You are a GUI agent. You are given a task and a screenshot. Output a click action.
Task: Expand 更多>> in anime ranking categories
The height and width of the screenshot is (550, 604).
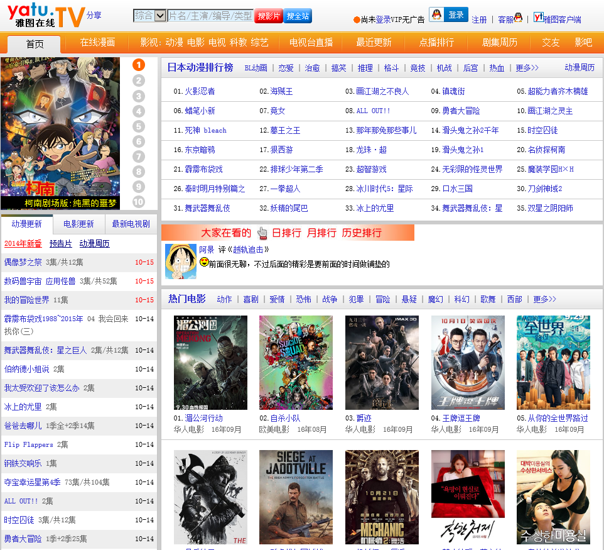(527, 68)
